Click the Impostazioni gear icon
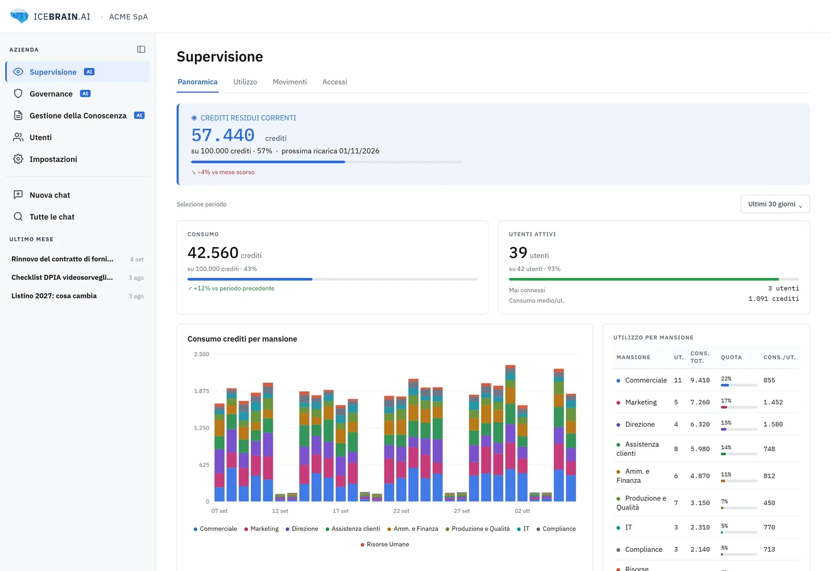The image size is (831, 571). (x=18, y=159)
